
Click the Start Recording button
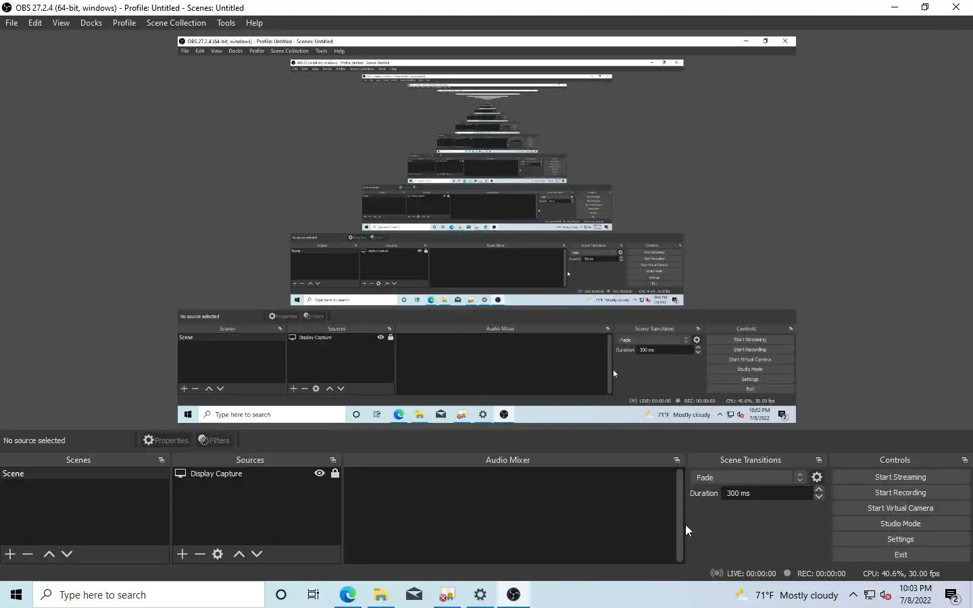(901, 492)
